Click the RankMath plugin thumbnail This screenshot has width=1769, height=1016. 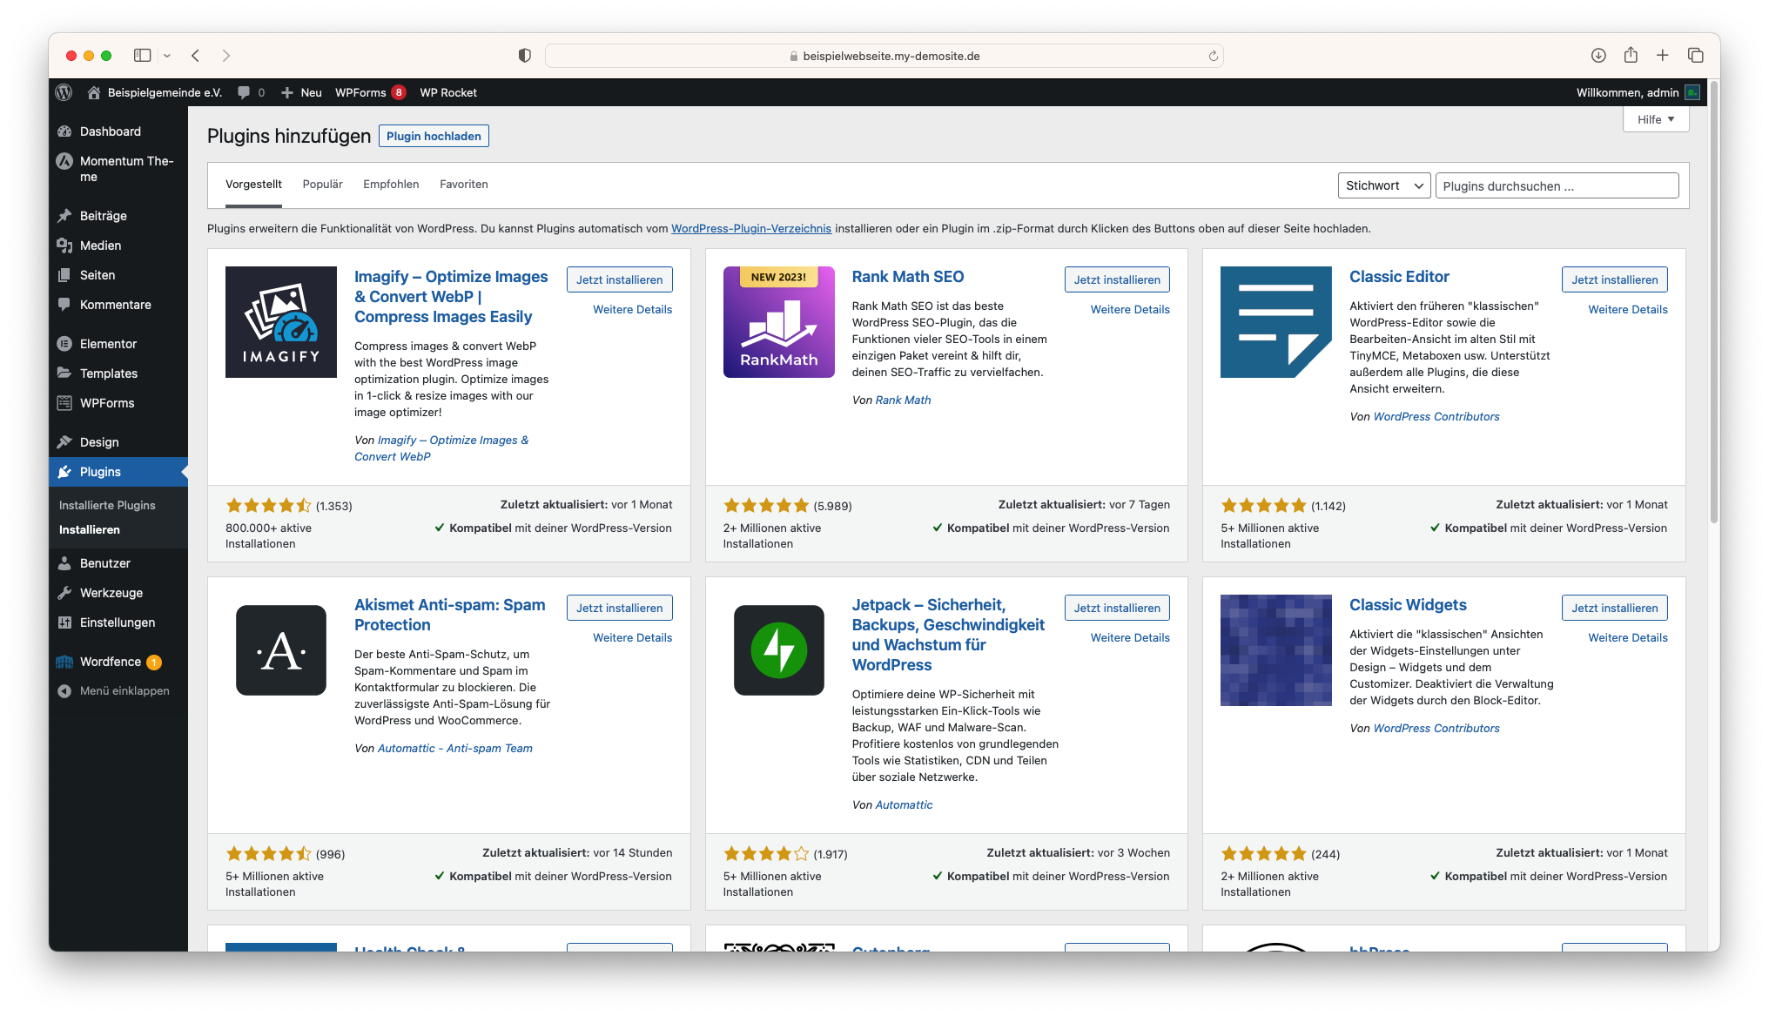(779, 322)
